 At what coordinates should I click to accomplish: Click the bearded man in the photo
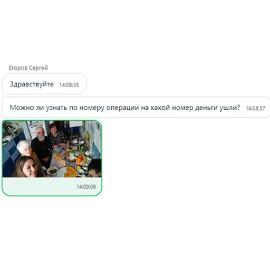click(x=41, y=144)
